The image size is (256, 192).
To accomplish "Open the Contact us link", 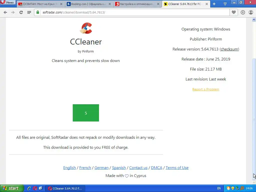I will pos(138,168).
